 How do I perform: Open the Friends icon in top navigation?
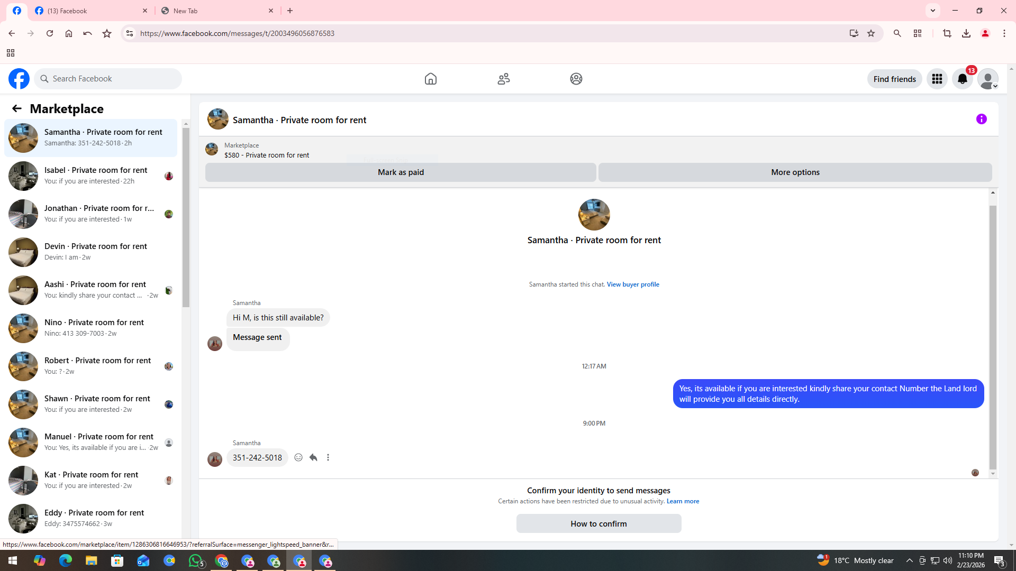[x=503, y=79]
